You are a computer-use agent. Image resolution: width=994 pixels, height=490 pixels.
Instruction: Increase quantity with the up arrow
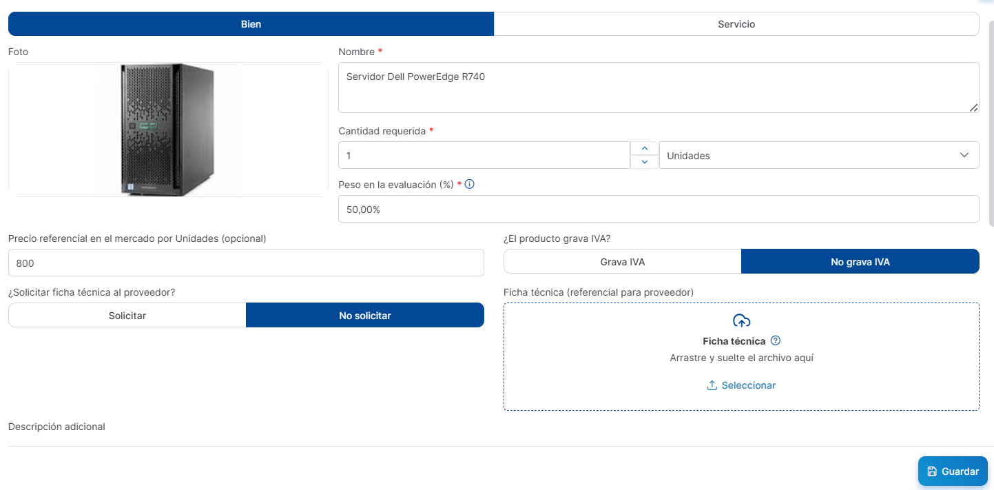click(645, 148)
